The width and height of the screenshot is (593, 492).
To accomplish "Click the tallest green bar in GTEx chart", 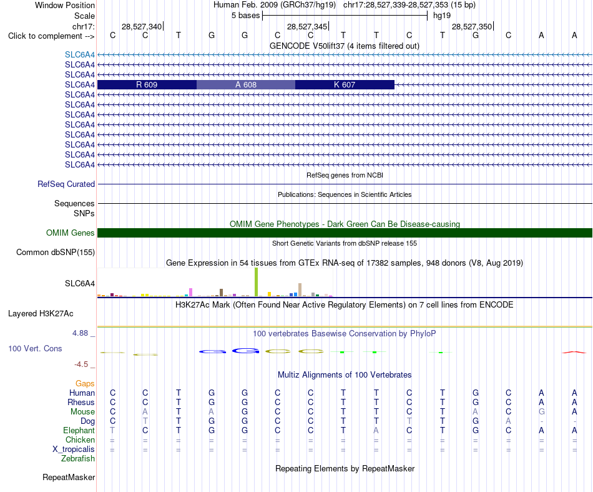I will 256,282.
